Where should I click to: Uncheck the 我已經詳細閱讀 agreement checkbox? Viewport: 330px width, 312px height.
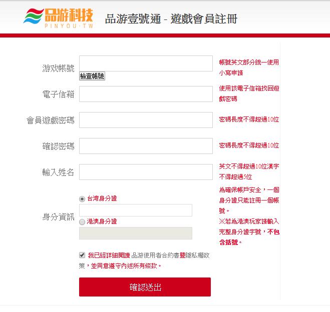[82, 255]
